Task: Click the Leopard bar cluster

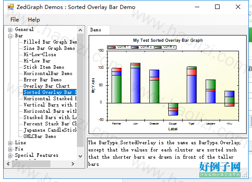Action: pos(211,91)
